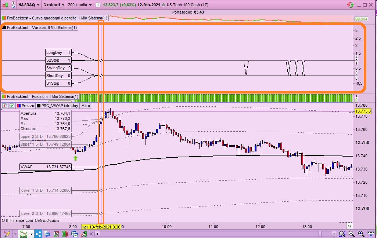Click the double chevron at time axis end
This screenshot has width=377, height=238.
click(x=349, y=226)
